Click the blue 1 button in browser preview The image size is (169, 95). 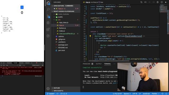(x=22, y=7)
